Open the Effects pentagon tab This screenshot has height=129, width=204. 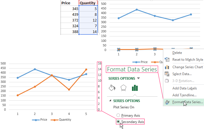click(123, 88)
